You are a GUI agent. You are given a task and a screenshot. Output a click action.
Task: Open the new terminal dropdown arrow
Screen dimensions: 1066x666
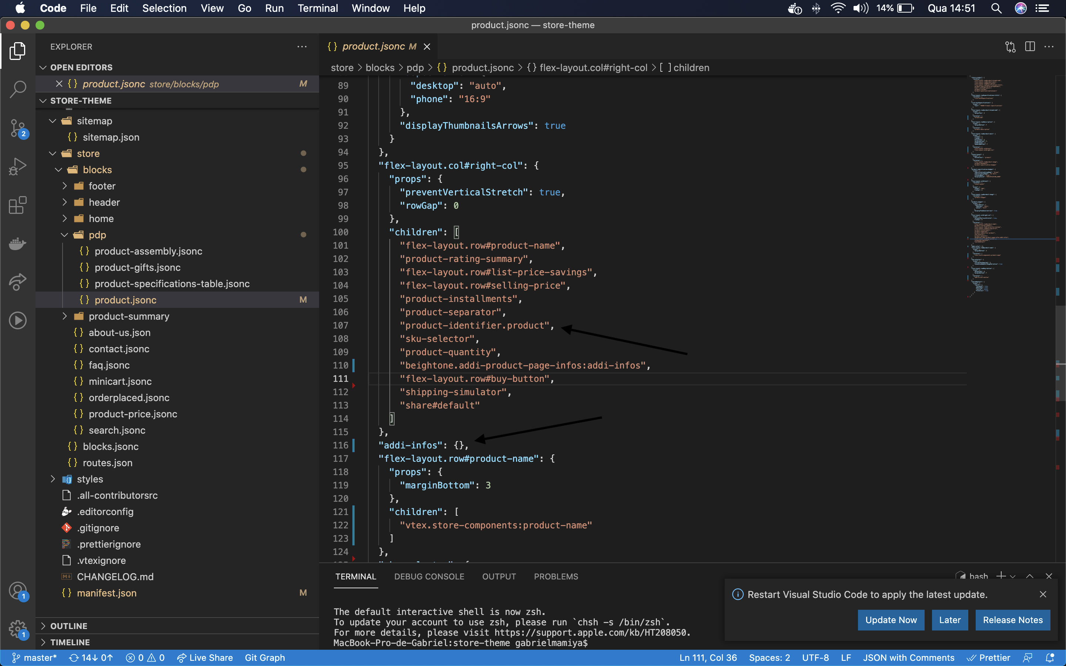point(1013,576)
